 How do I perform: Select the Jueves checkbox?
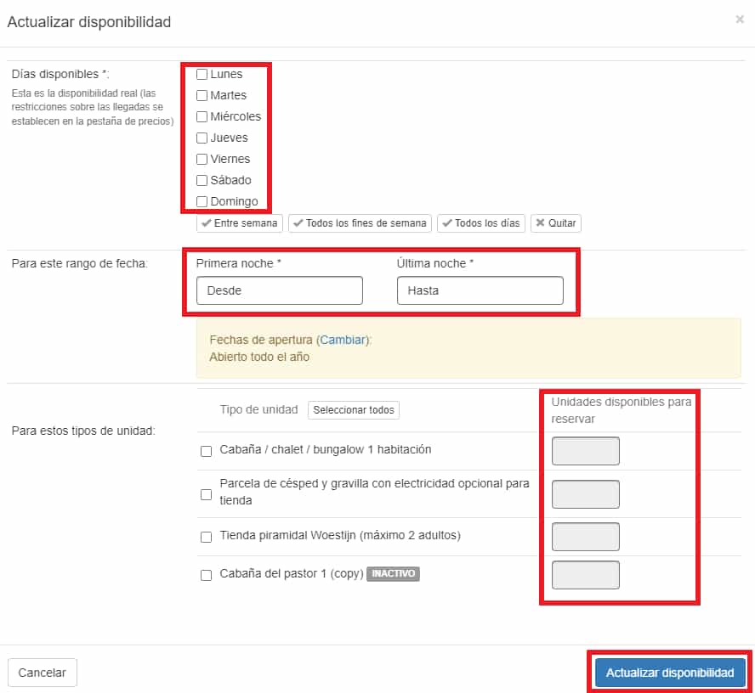click(x=202, y=138)
